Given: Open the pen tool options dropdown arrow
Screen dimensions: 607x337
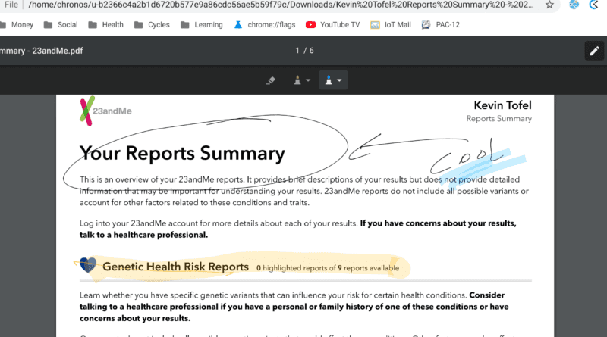Looking at the screenshot, I should click(308, 80).
